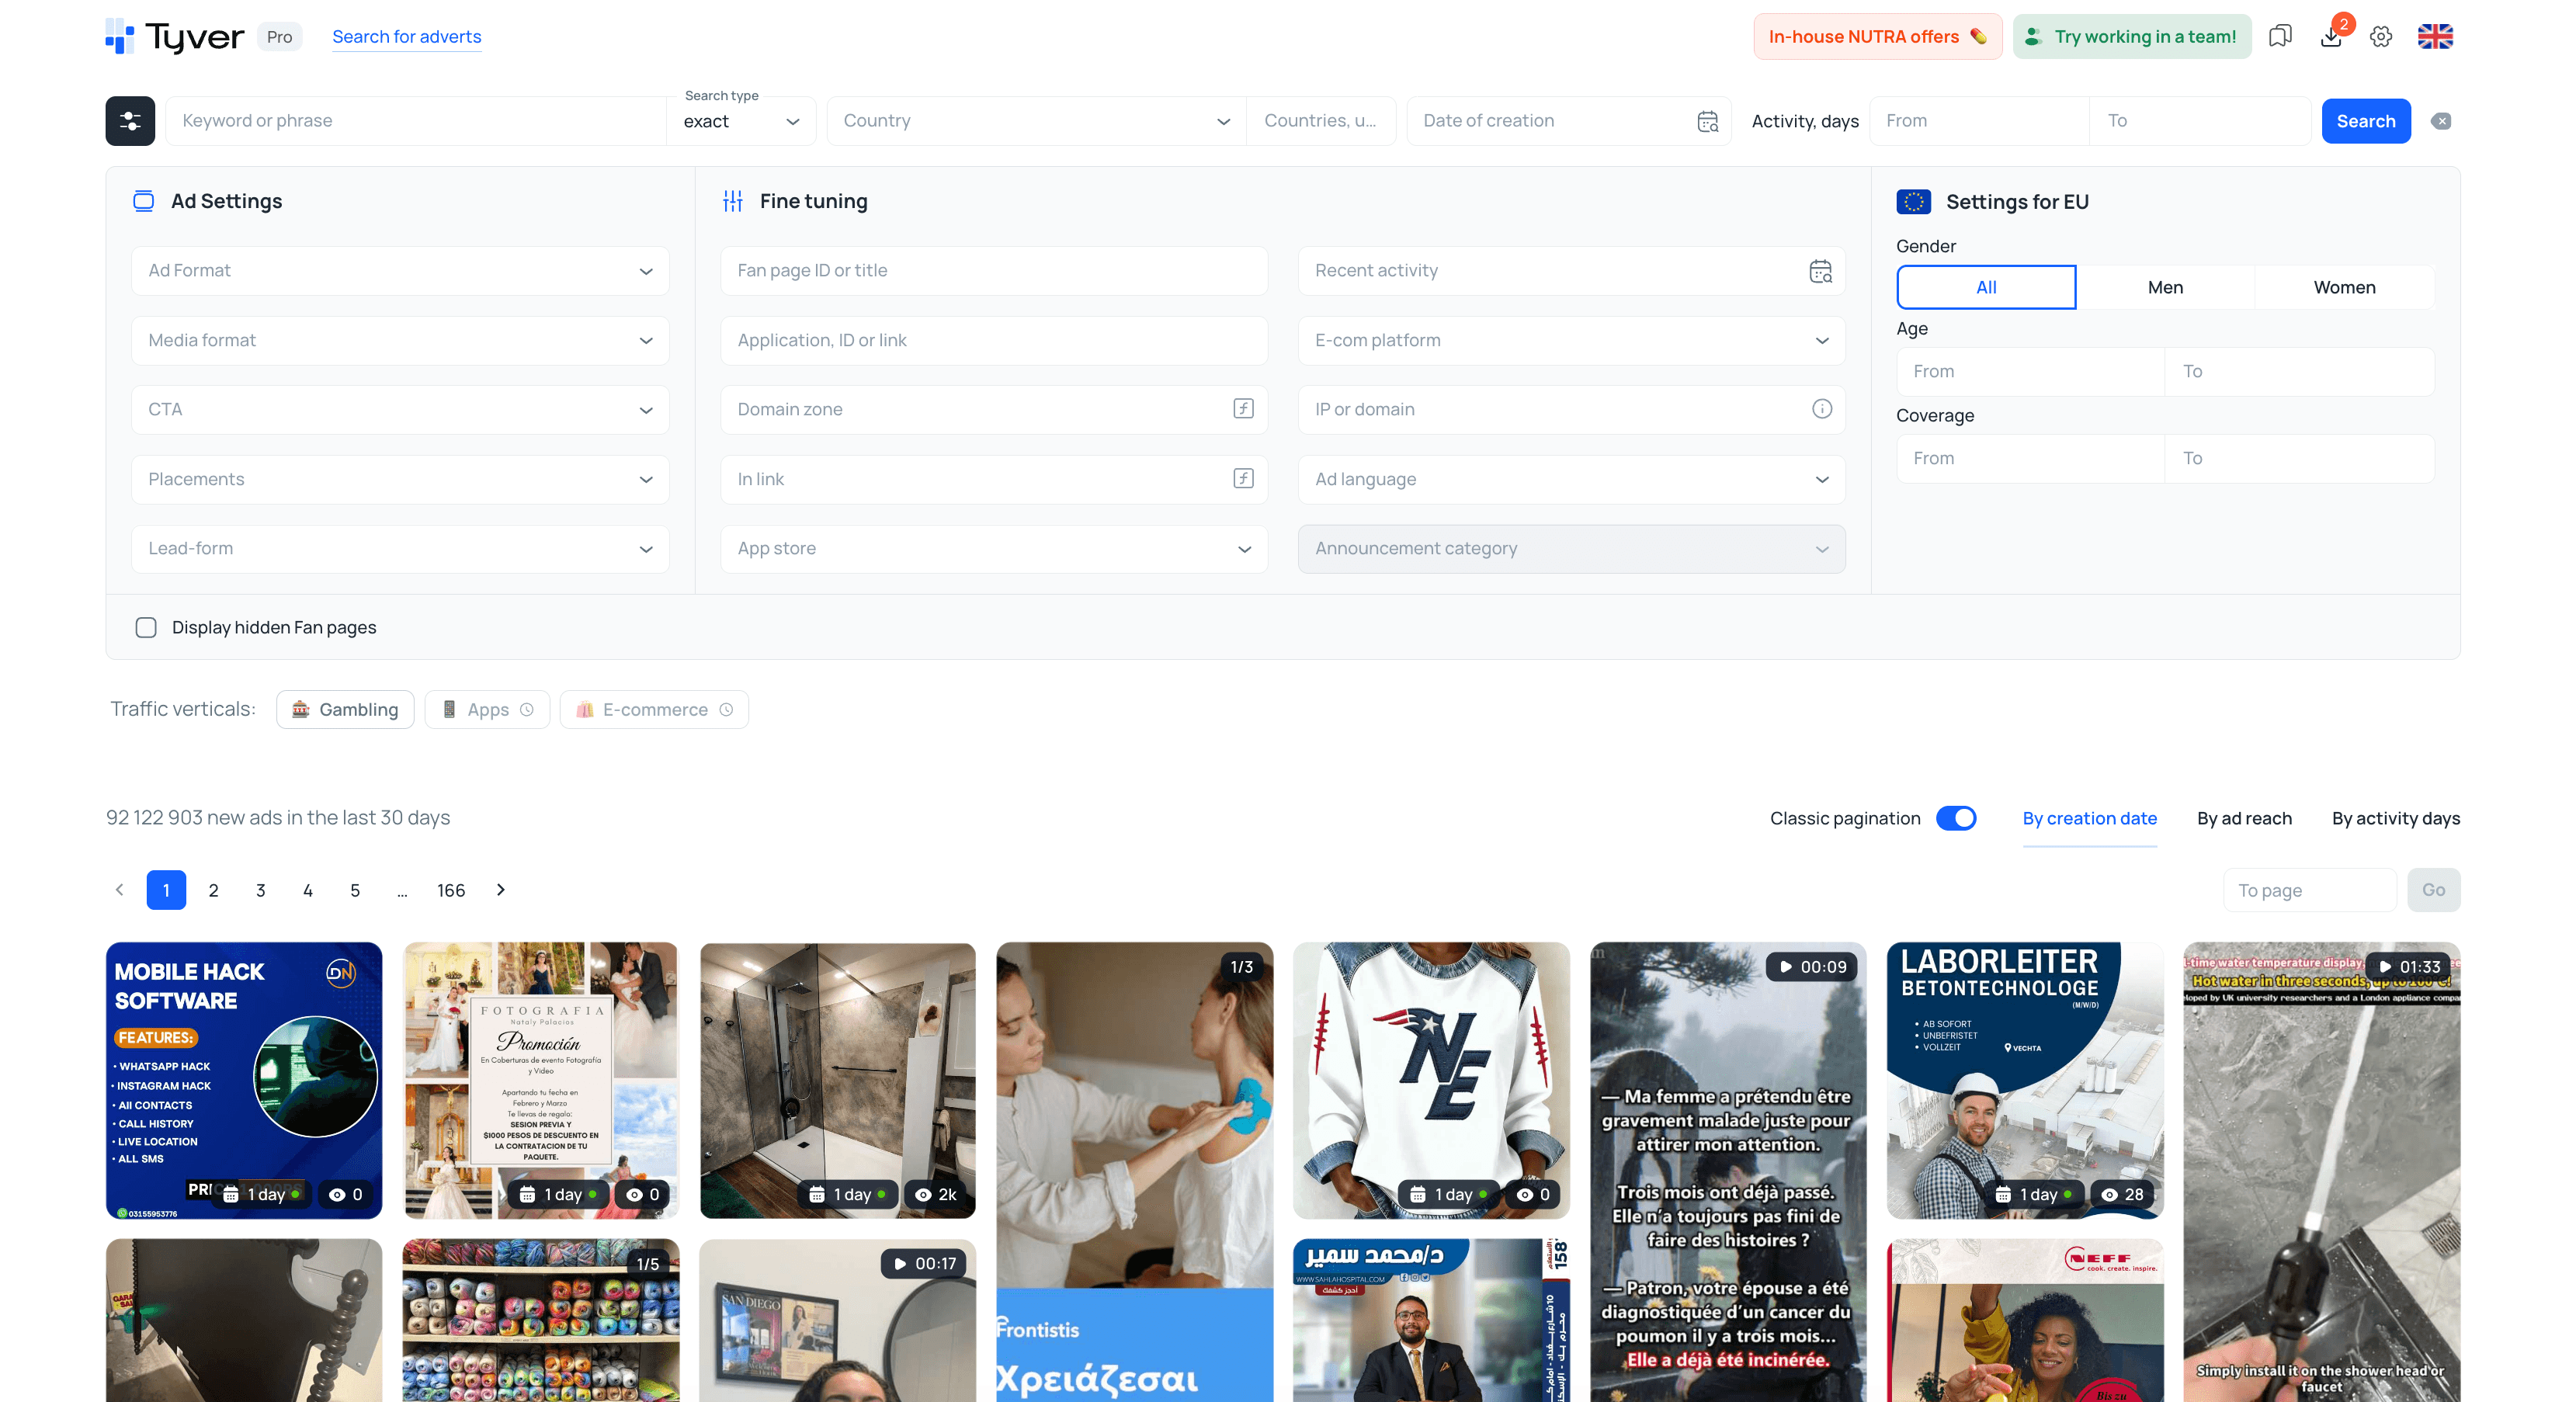Sort results by ad reach
This screenshot has width=2576, height=1402.
click(x=2244, y=818)
